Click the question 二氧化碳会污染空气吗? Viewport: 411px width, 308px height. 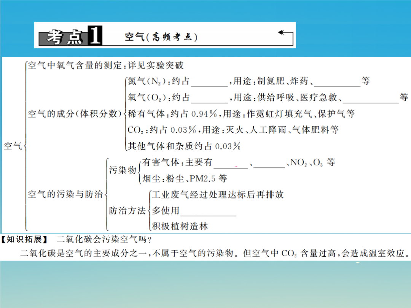coord(104,240)
